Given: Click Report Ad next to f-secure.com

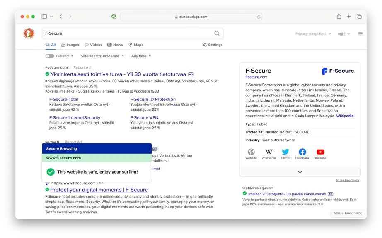Looking at the screenshot, I should [x=82, y=67].
